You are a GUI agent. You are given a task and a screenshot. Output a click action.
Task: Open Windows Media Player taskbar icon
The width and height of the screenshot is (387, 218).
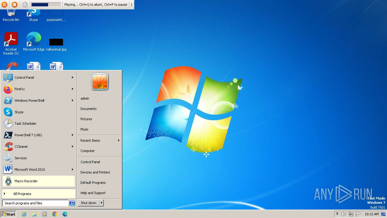point(44,214)
